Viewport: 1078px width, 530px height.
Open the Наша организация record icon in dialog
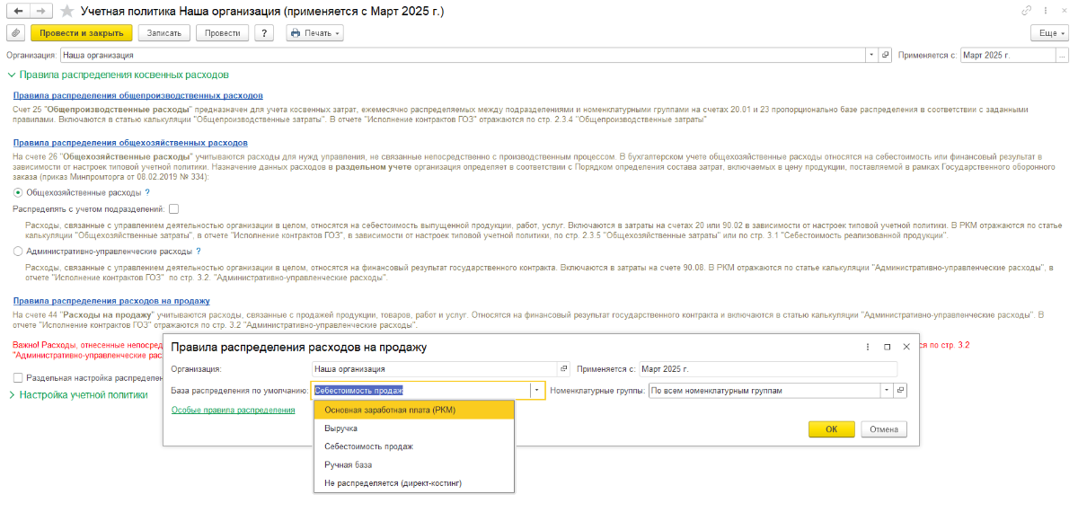tap(564, 369)
